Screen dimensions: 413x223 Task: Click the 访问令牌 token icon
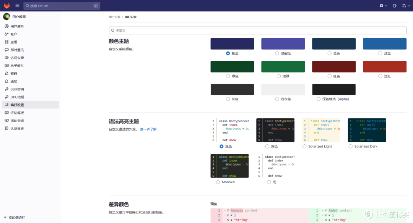[7, 58]
